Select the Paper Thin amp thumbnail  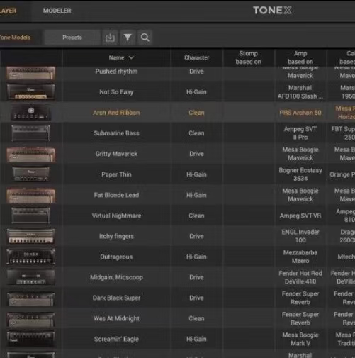(x=31, y=174)
